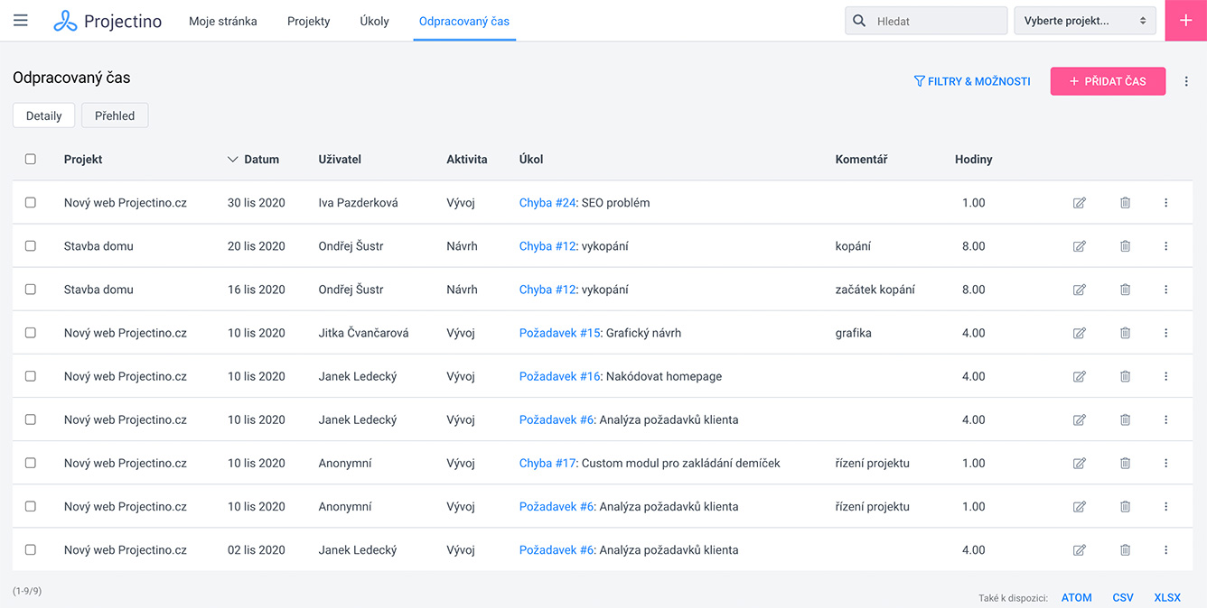Check the 20 lis 2020 Stavba domu checkbox
The width and height of the screenshot is (1207, 608).
click(x=31, y=246)
